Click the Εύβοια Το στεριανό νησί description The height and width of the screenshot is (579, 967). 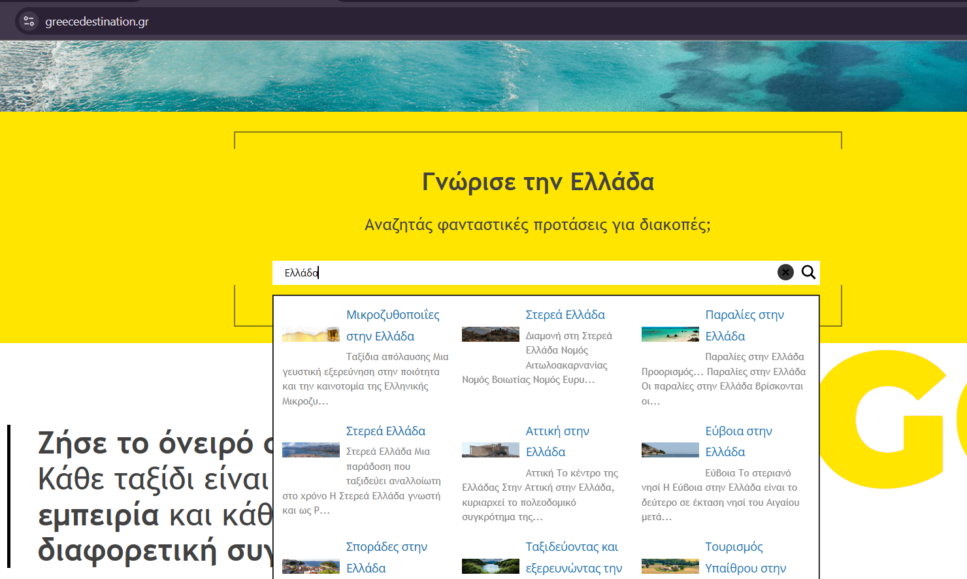point(721,495)
